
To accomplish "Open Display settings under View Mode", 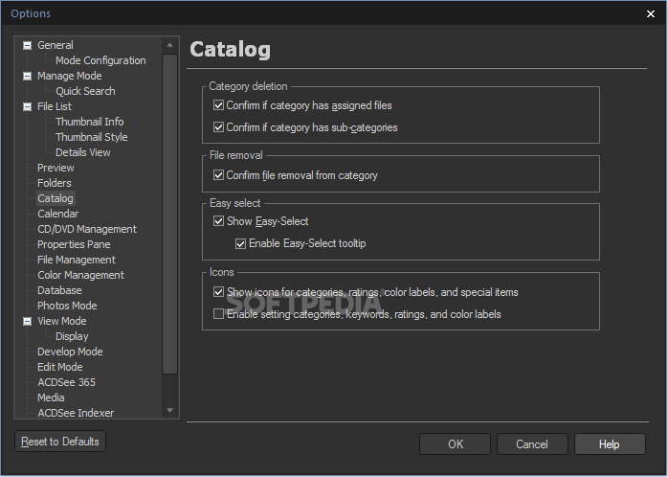I will coord(72,336).
